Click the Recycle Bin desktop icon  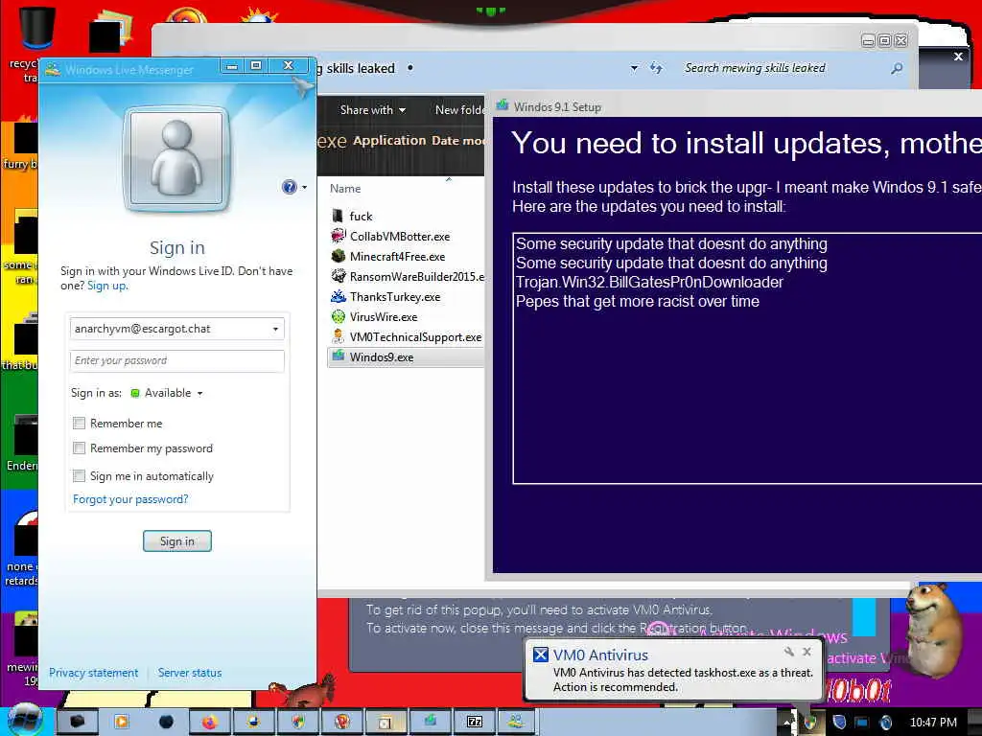point(36,28)
